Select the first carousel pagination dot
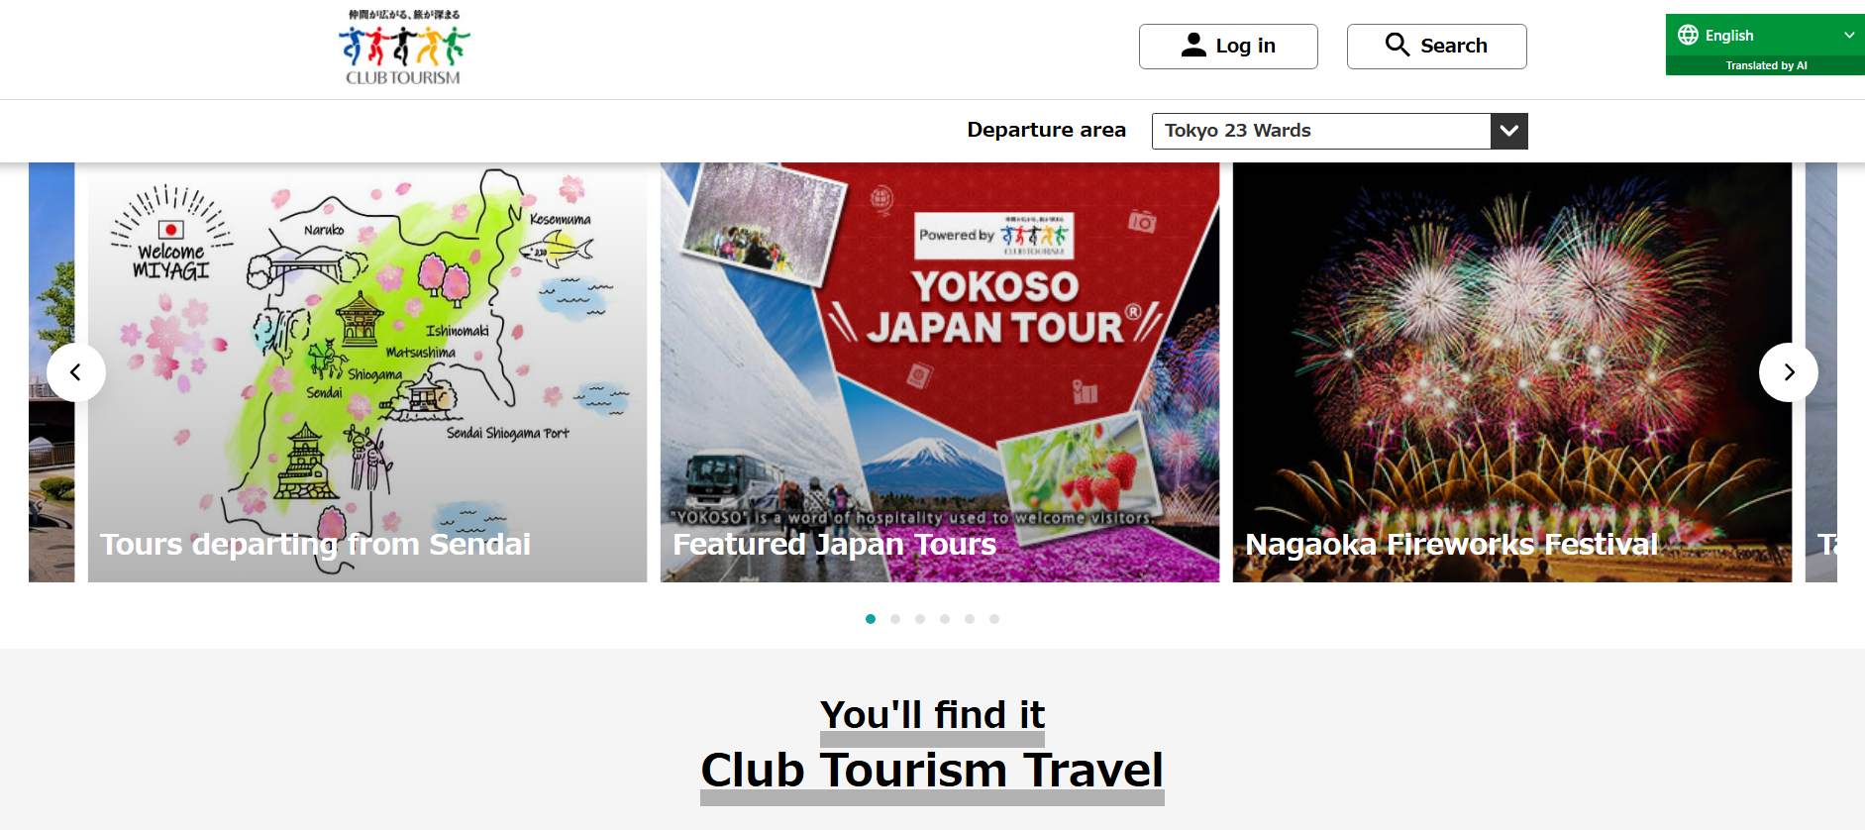This screenshot has width=1865, height=830. [871, 619]
